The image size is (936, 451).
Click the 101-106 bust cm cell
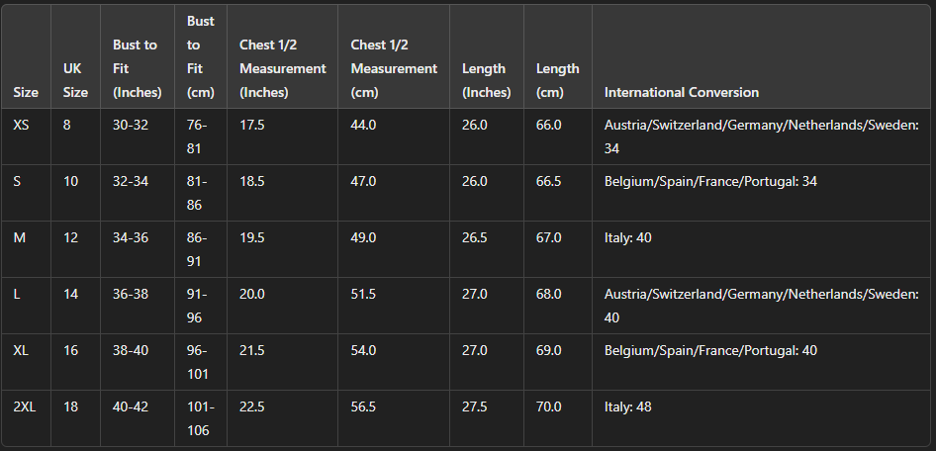coord(200,417)
